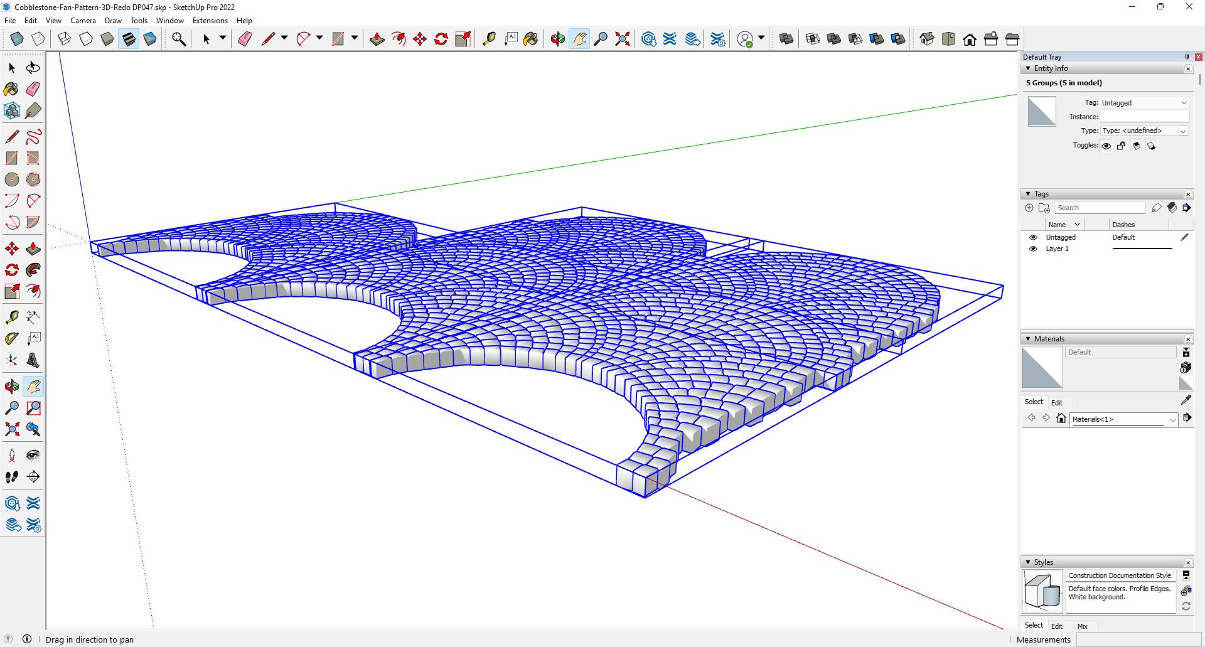1205x647 pixels.
Task: Open the Tag dropdown showing Untagged
Action: pos(1182,102)
